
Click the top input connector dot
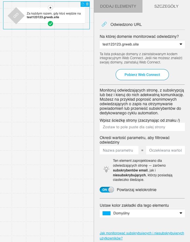pos(50,7)
